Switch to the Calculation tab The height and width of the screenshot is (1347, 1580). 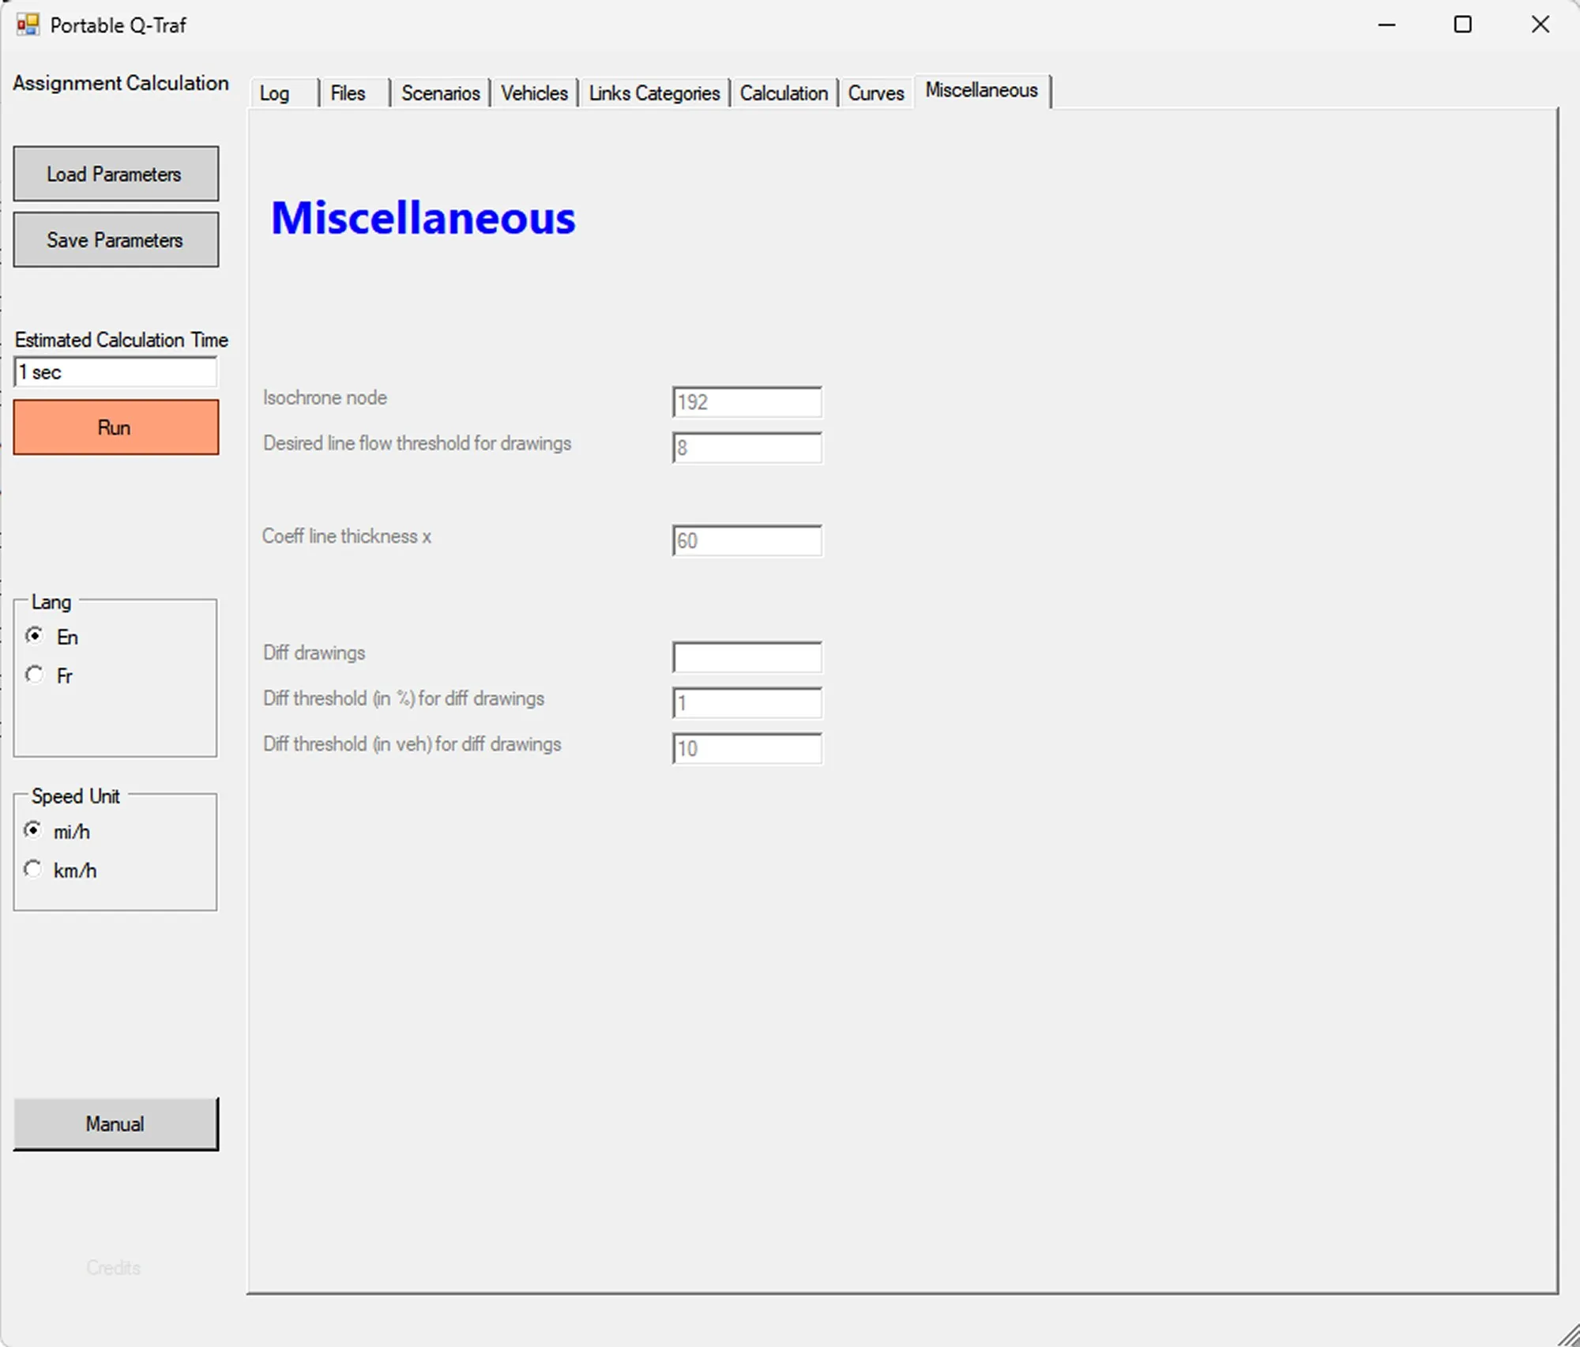click(x=784, y=92)
